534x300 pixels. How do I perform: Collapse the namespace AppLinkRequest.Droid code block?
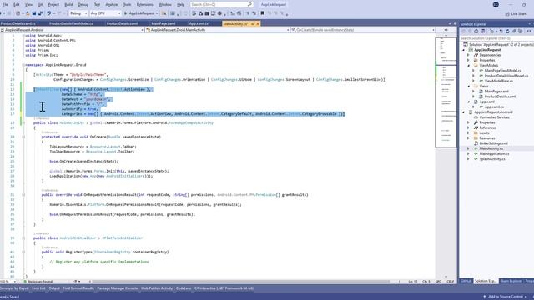point(23,65)
